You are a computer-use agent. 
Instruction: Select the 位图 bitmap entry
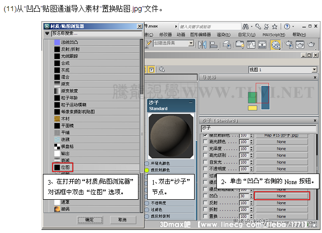[x=97, y=167]
